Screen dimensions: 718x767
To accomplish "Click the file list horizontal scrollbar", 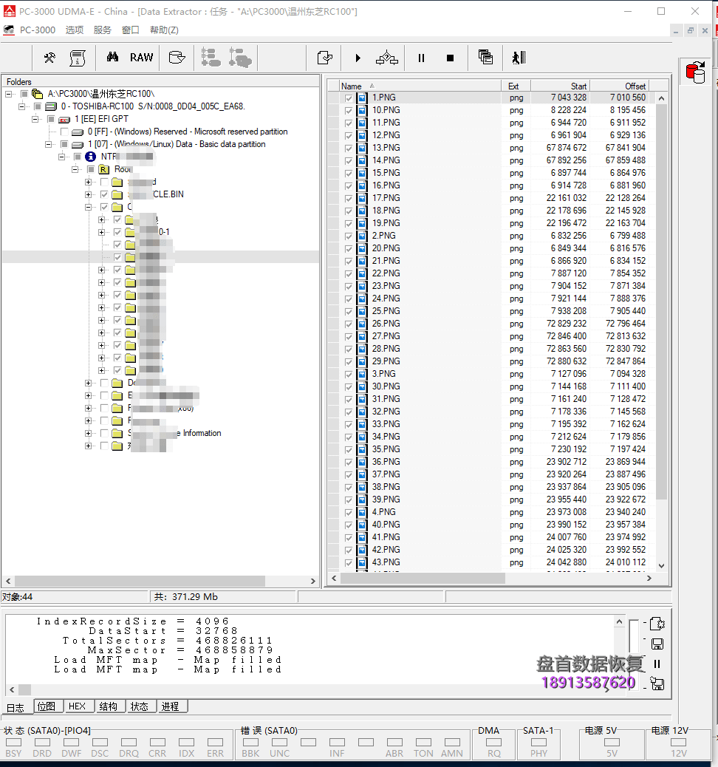I will pyautogui.click(x=491, y=578).
